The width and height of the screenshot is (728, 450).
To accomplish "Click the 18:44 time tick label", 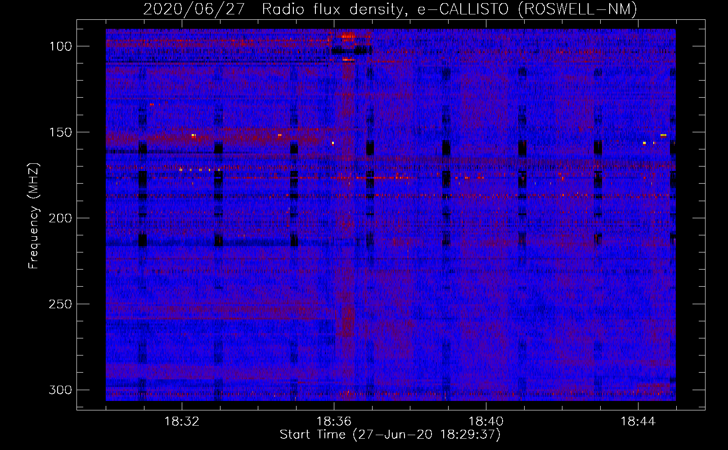I will pyautogui.click(x=638, y=422).
